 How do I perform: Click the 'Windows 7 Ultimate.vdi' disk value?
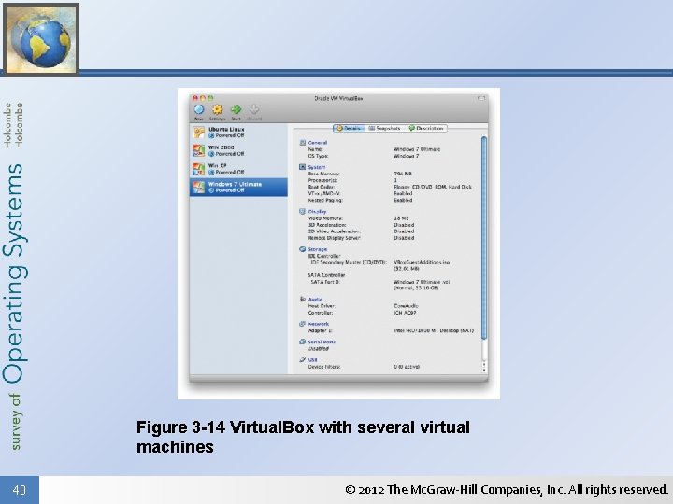pyautogui.click(x=422, y=282)
